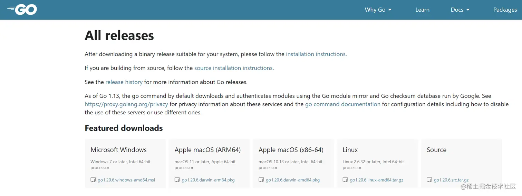522x196 pixels.
Task: Select the Apple macOS (ARM64) download card
Action: pos(207,150)
